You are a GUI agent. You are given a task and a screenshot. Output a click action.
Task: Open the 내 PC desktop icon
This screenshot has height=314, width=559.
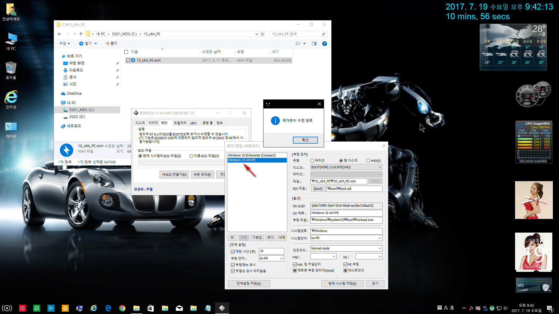point(11,41)
